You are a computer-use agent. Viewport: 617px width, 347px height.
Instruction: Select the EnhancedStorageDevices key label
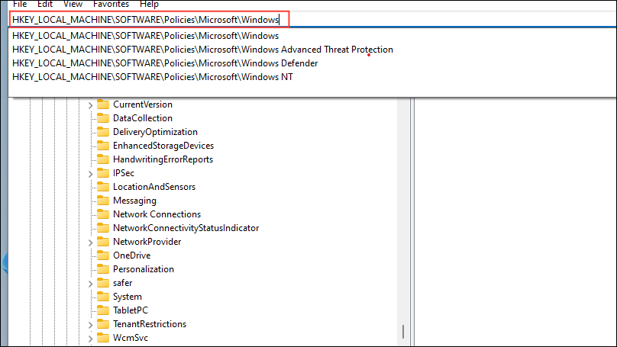coord(163,146)
